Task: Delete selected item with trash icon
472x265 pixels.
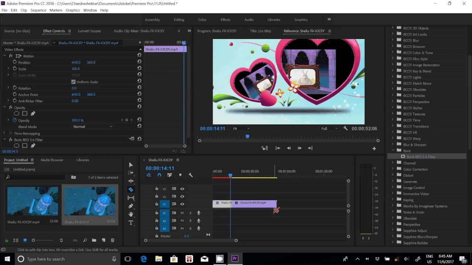Action: 112,240
